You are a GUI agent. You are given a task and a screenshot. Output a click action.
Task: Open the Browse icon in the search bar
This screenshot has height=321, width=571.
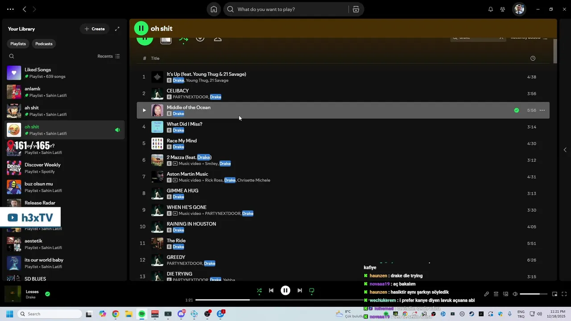(x=356, y=9)
